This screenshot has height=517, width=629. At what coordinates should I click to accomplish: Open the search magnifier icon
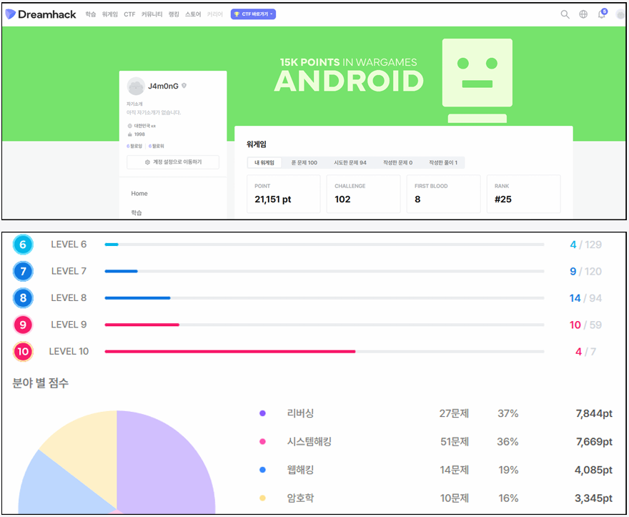click(565, 14)
